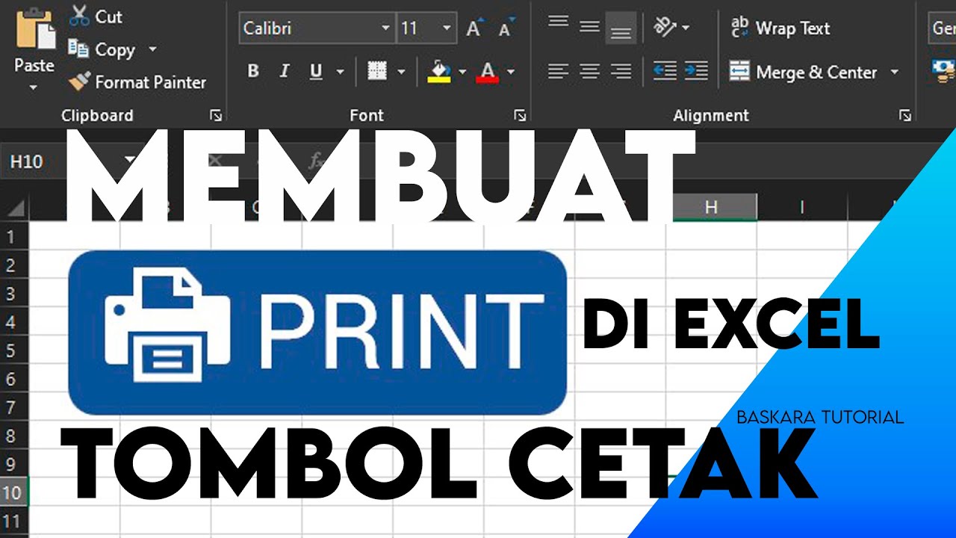Click Merge & Center
Viewport: 956px width, 538px height.
(804, 72)
